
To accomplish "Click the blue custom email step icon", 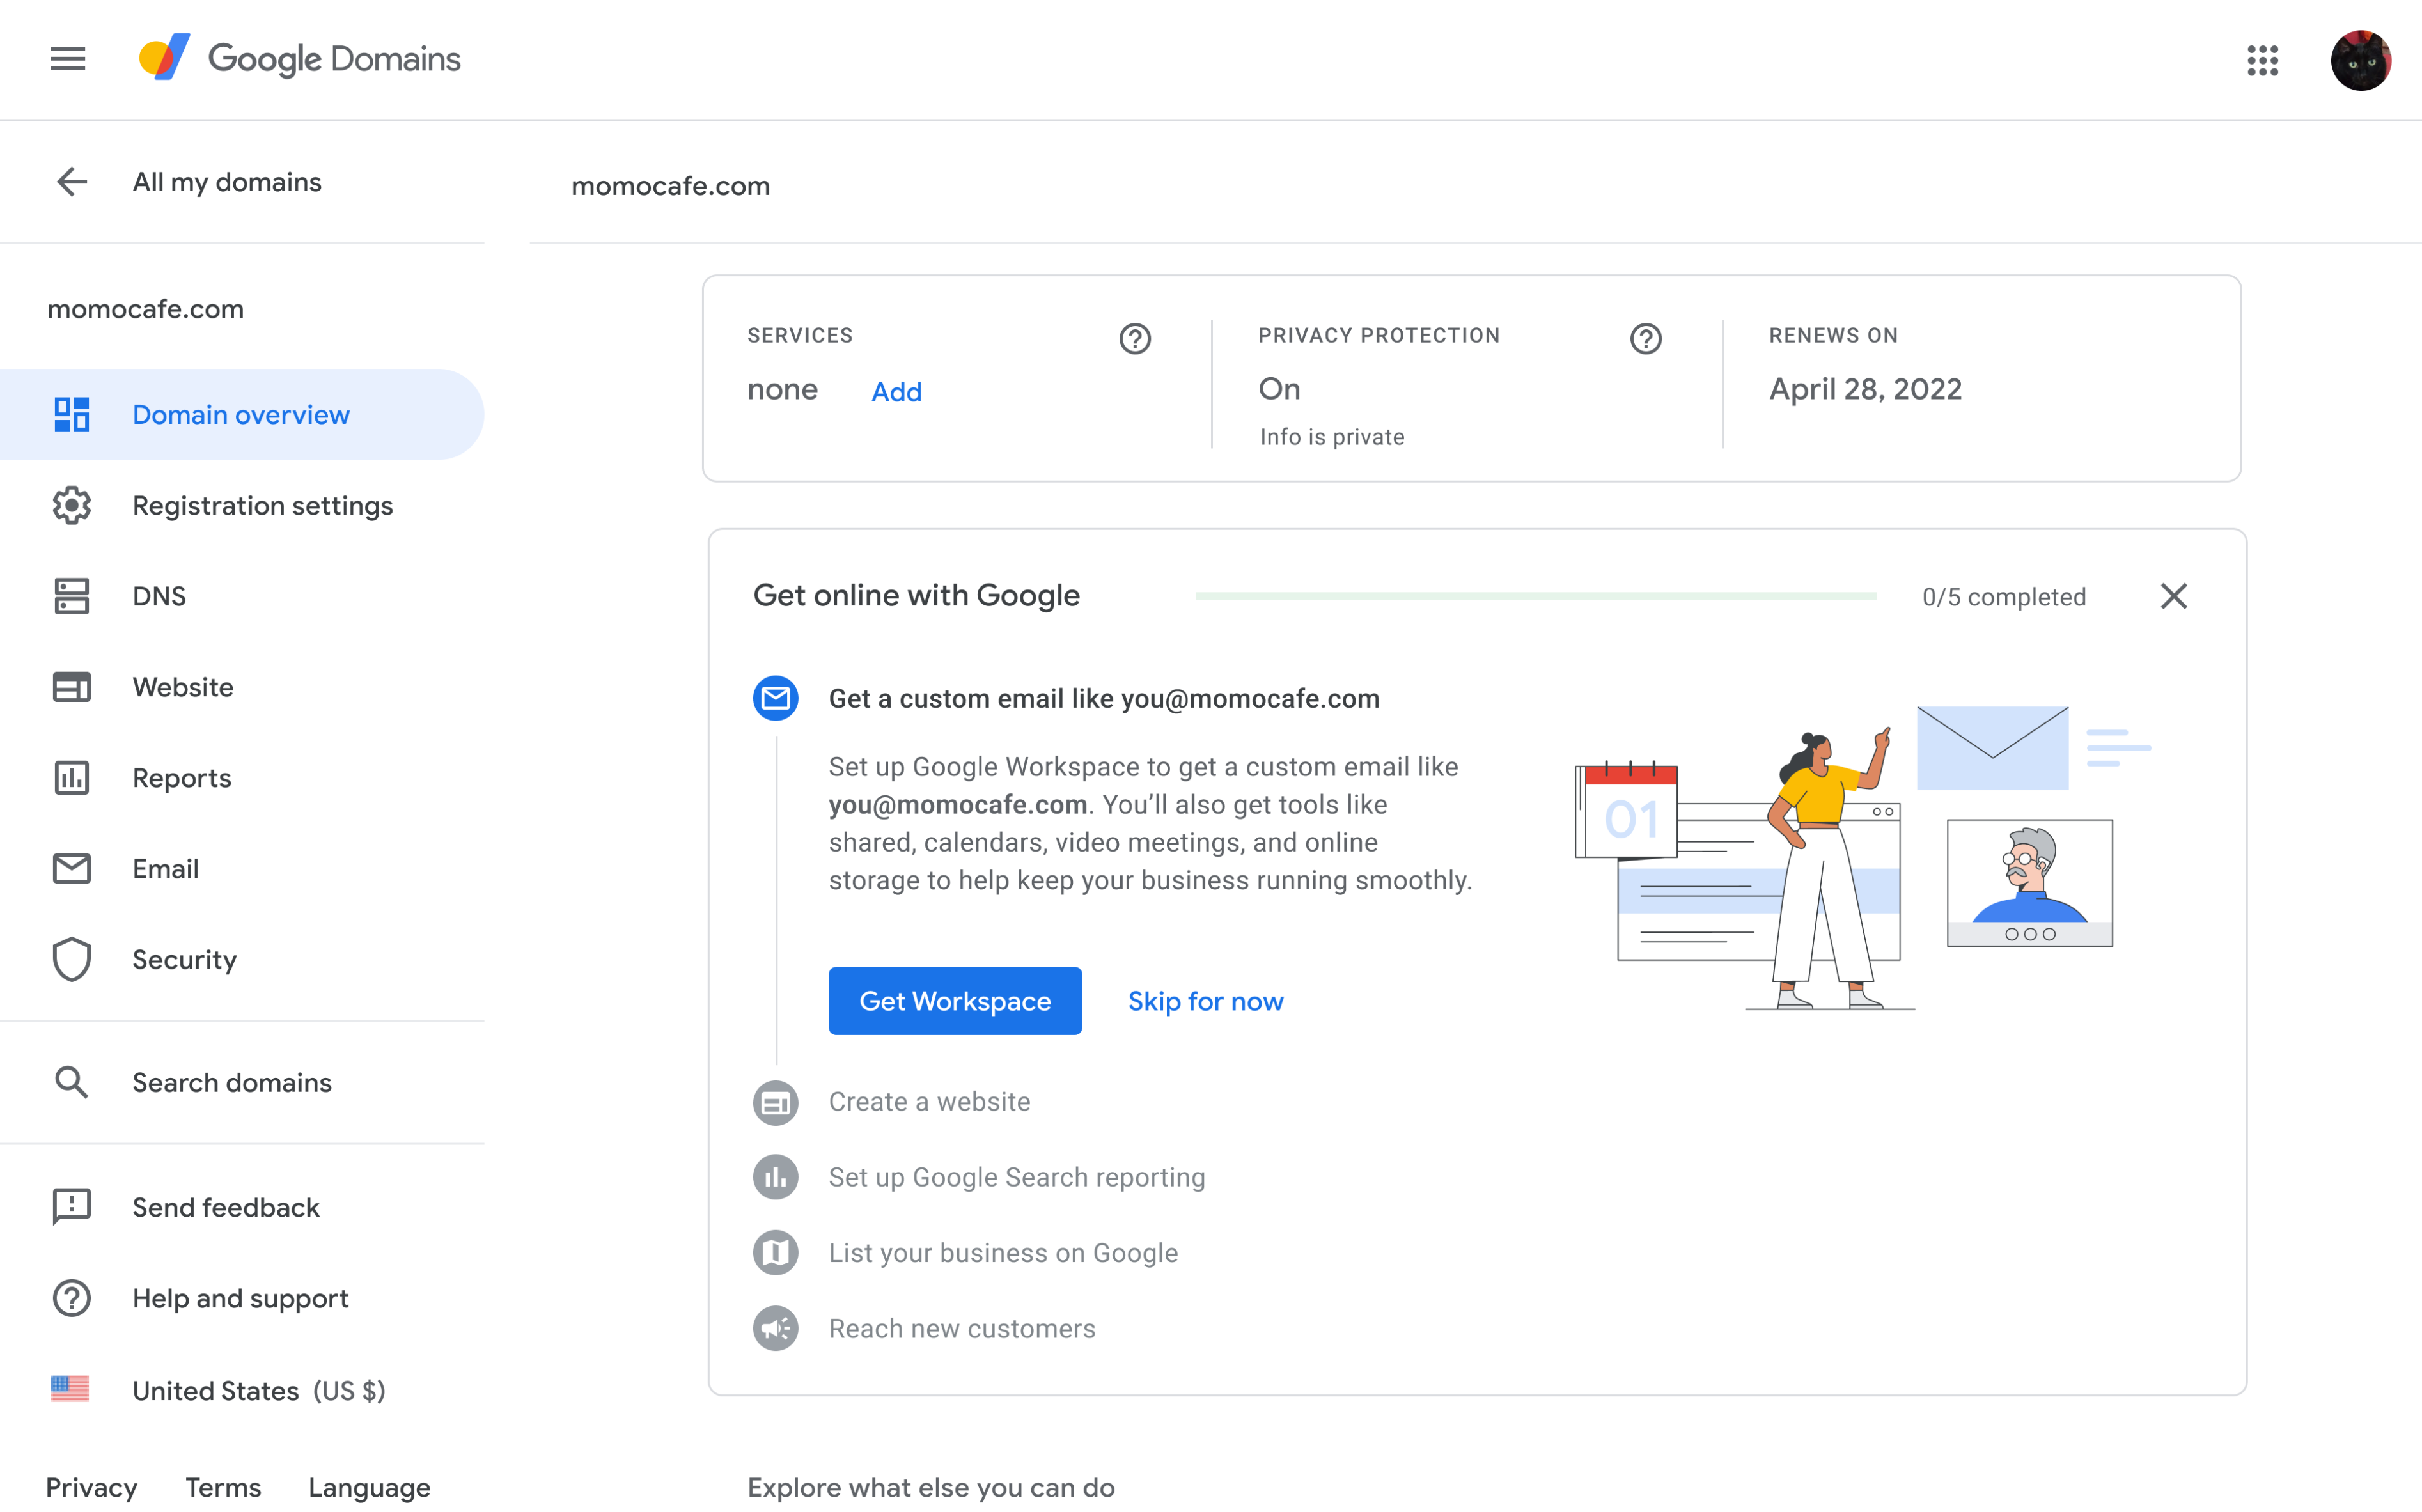I will point(776,698).
